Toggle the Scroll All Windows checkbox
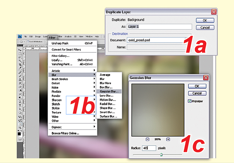The image size is (234, 163). (x=28, y=41)
